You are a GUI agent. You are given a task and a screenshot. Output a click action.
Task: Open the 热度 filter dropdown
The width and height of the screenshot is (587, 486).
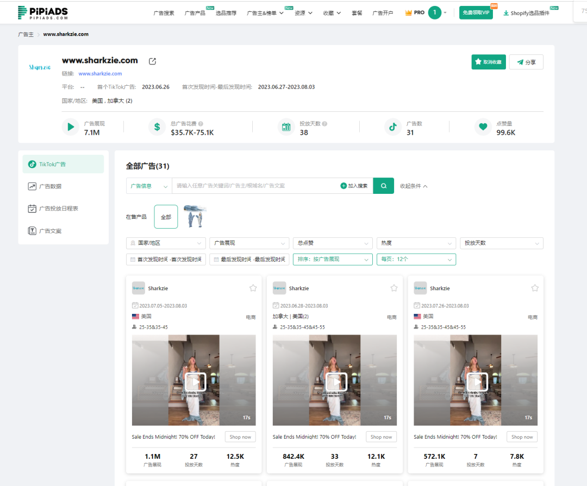[416, 243]
